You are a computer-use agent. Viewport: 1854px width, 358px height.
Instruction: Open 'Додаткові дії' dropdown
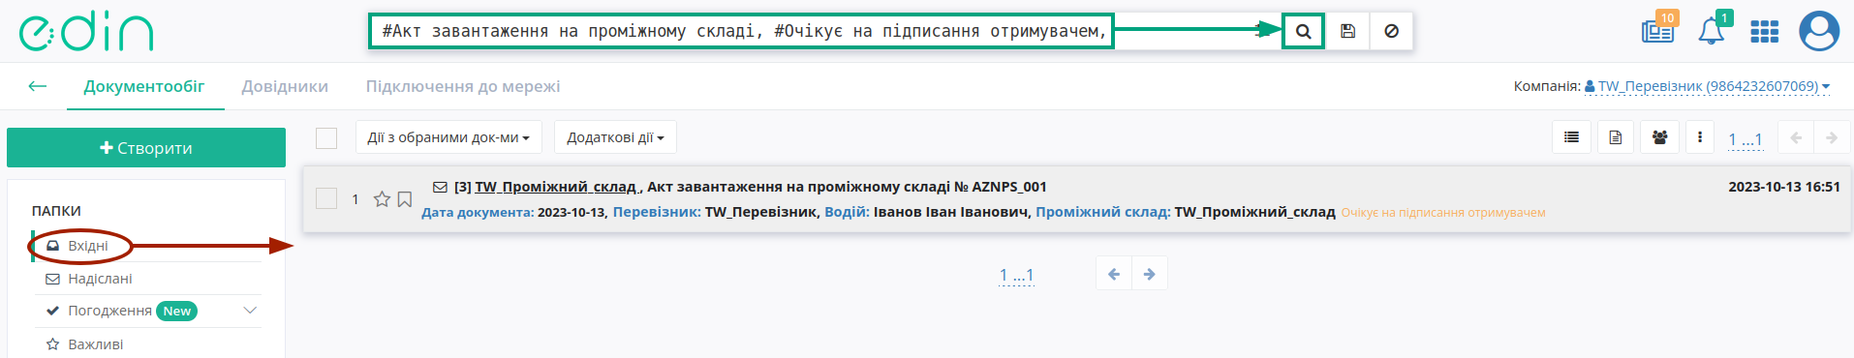(615, 137)
